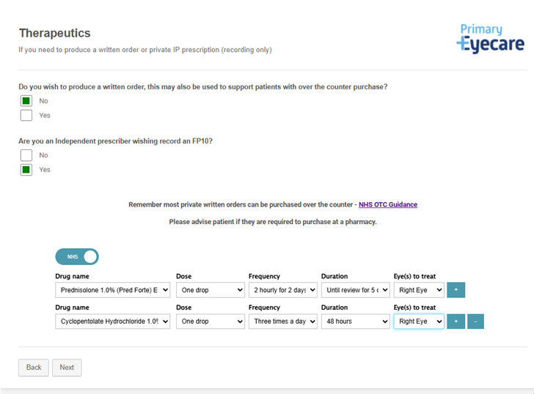Open the Prednisolone drug name dropdown
534x394 pixels.
pyautogui.click(x=112, y=290)
